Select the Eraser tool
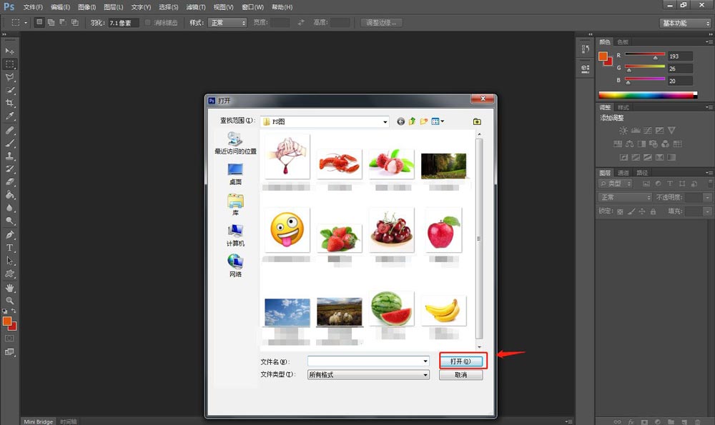 9,181
